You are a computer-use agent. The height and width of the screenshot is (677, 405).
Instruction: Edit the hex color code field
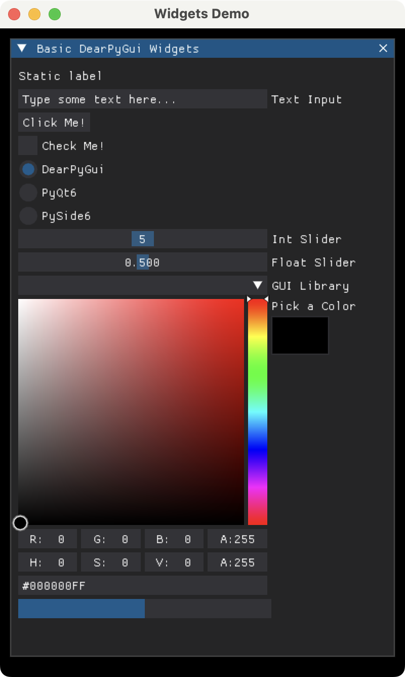pyautogui.click(x=142, y=585)
